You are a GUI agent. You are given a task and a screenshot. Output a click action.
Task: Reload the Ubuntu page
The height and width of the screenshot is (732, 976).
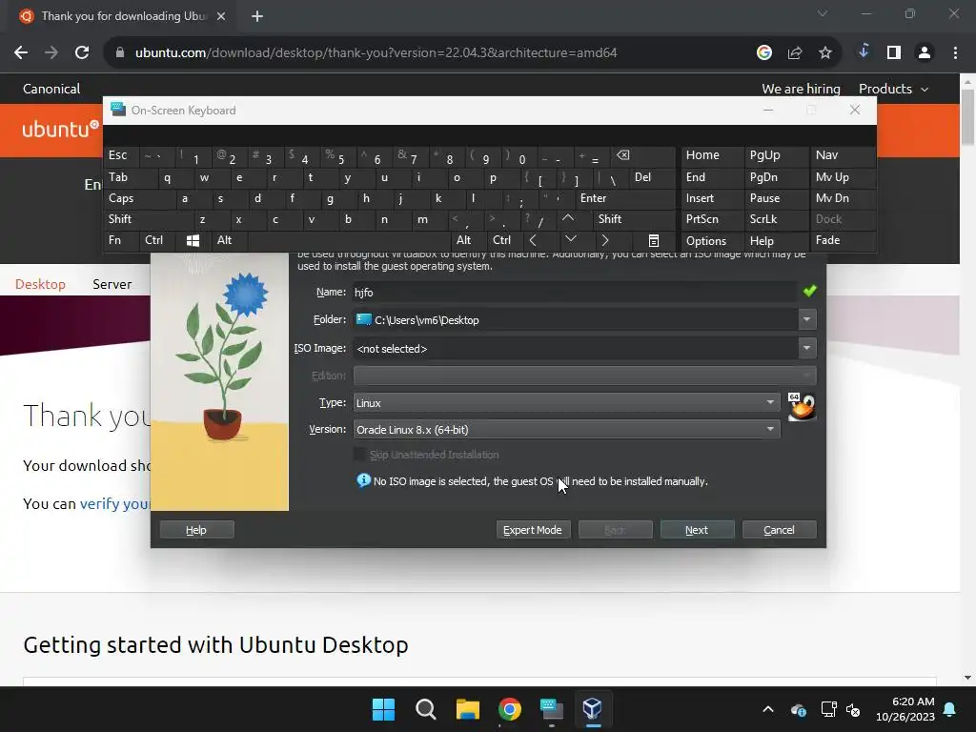(x=82, y=53)
